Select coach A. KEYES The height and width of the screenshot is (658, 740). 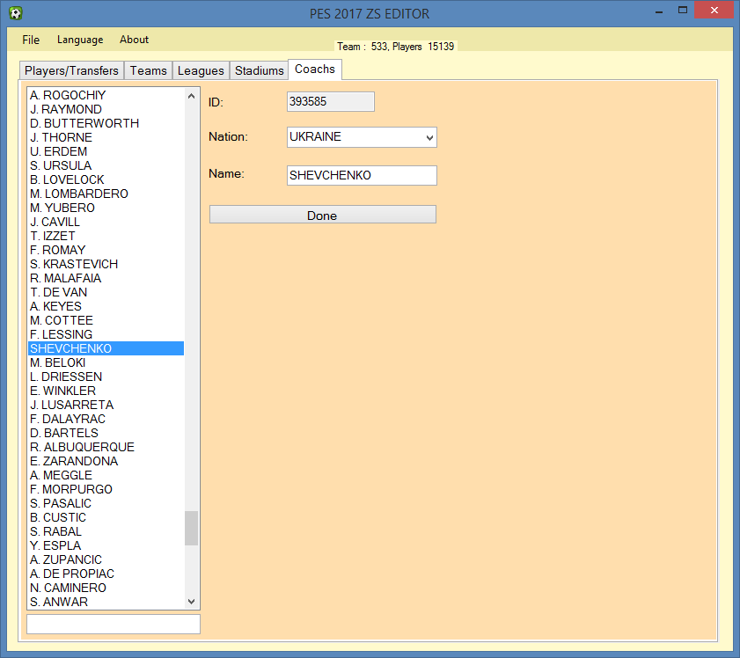[106, 307]
